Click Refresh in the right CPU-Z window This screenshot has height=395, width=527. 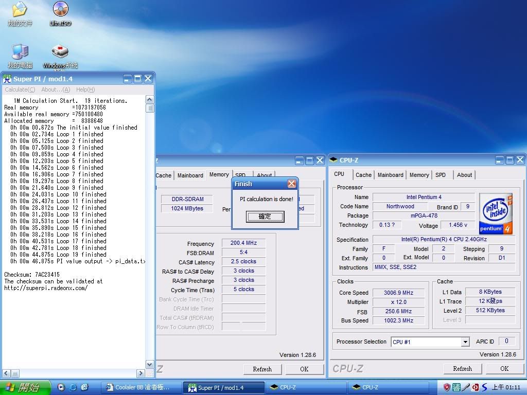462,369
